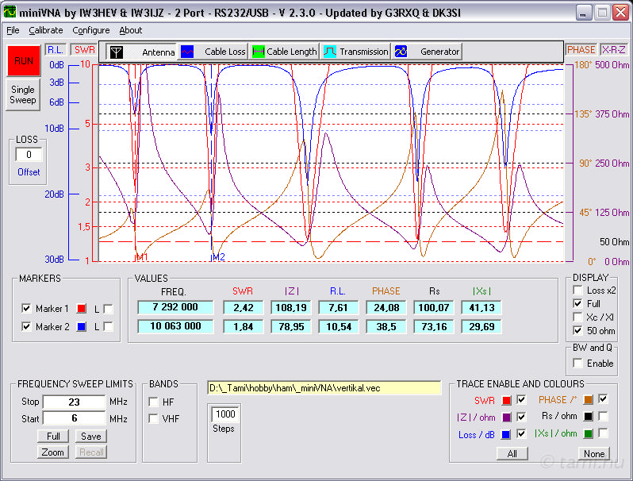633x481 pixels.
Task: Click the Zoom frequency button
Action: (x=52, y=452)
